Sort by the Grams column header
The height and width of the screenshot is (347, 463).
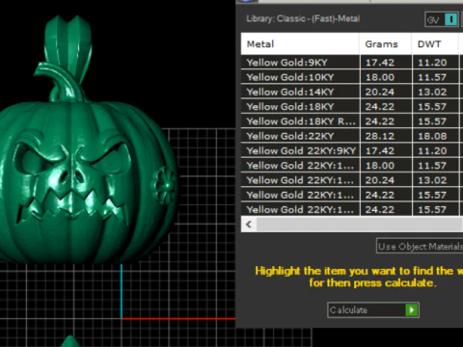point(386,43)
